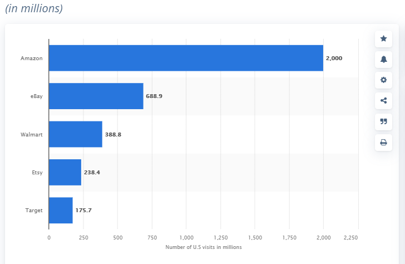Click the 'Number of U.S visits in millions' title
This screenshot has width=405, height=264.
[x=204, y=247]
